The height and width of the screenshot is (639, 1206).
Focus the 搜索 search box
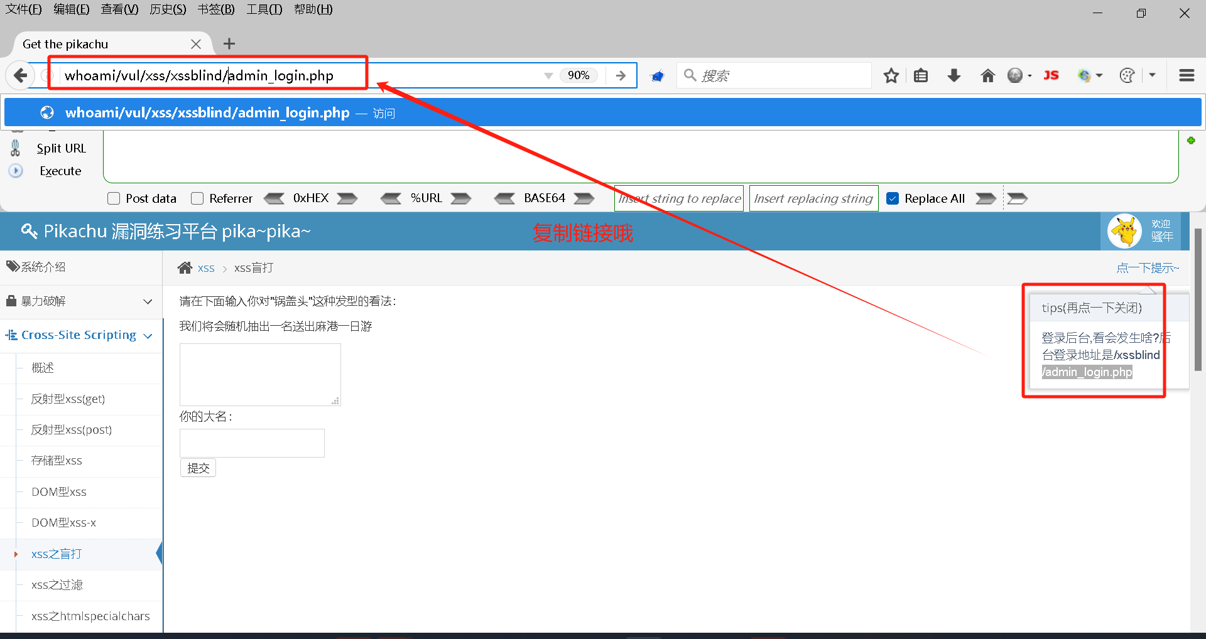pos(774,75)
